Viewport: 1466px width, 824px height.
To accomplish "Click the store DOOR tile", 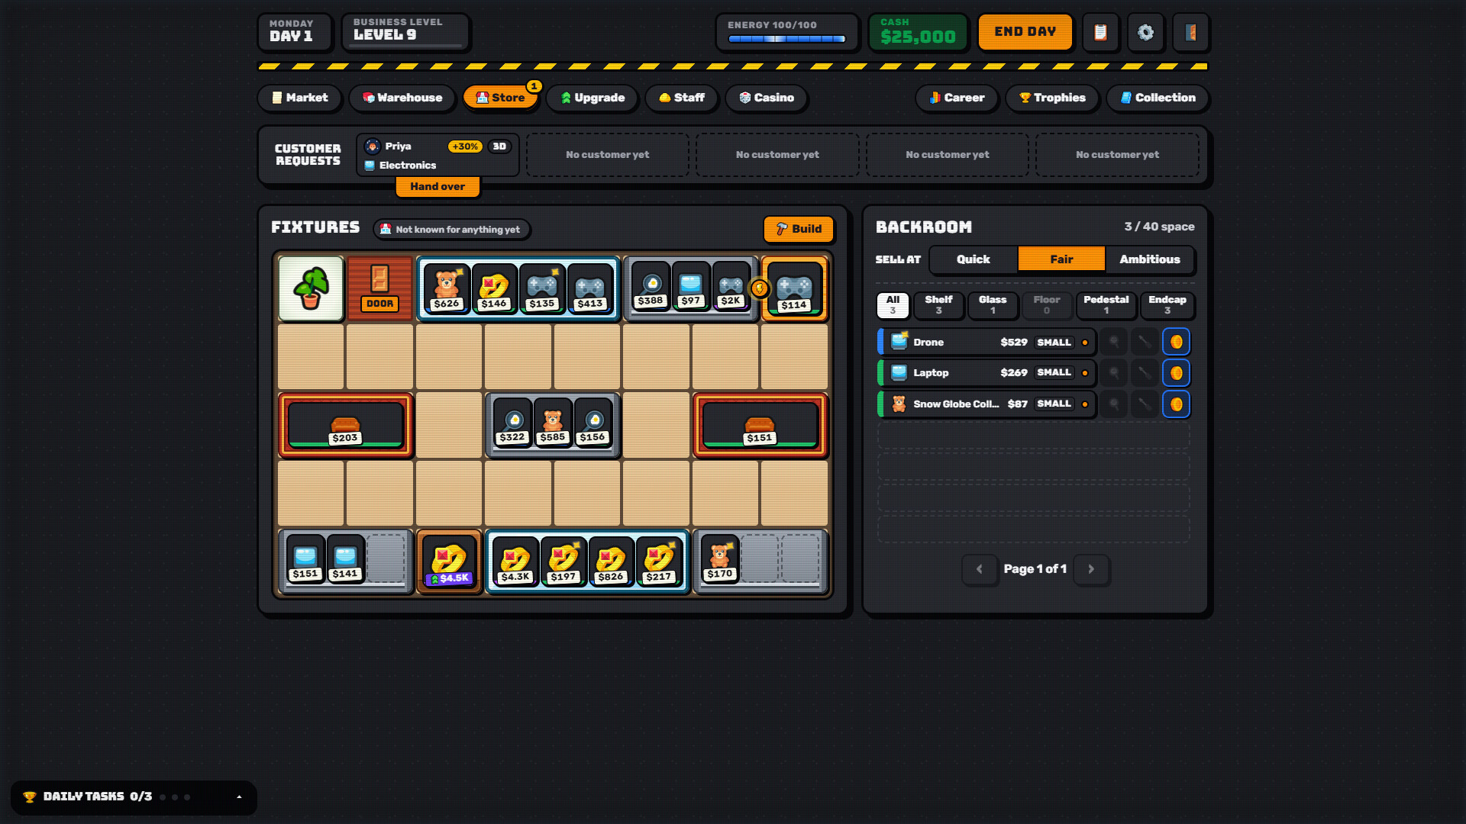I will pyautogui.click(x=379, y=288).
